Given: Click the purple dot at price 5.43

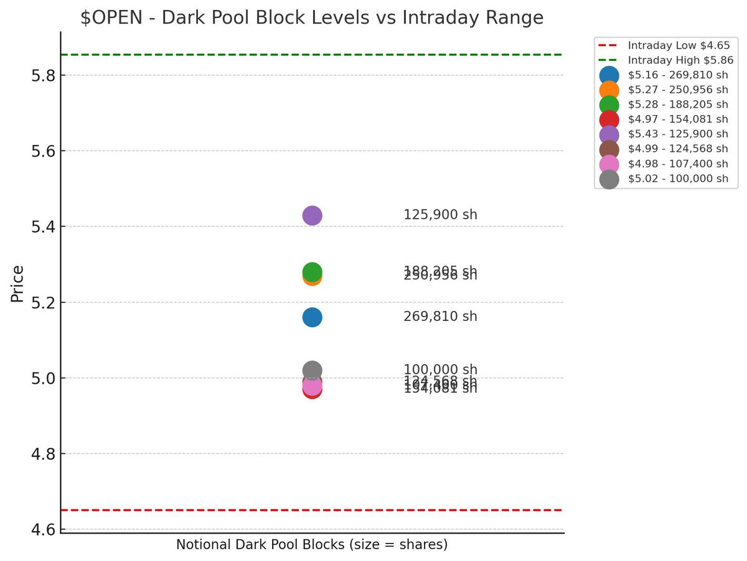Looking at the screenshot, I should pos(312,215).
